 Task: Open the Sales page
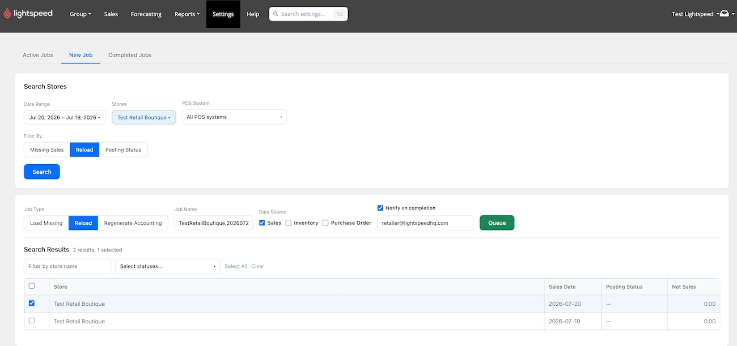pyautogui.click(x=111, y=14)
